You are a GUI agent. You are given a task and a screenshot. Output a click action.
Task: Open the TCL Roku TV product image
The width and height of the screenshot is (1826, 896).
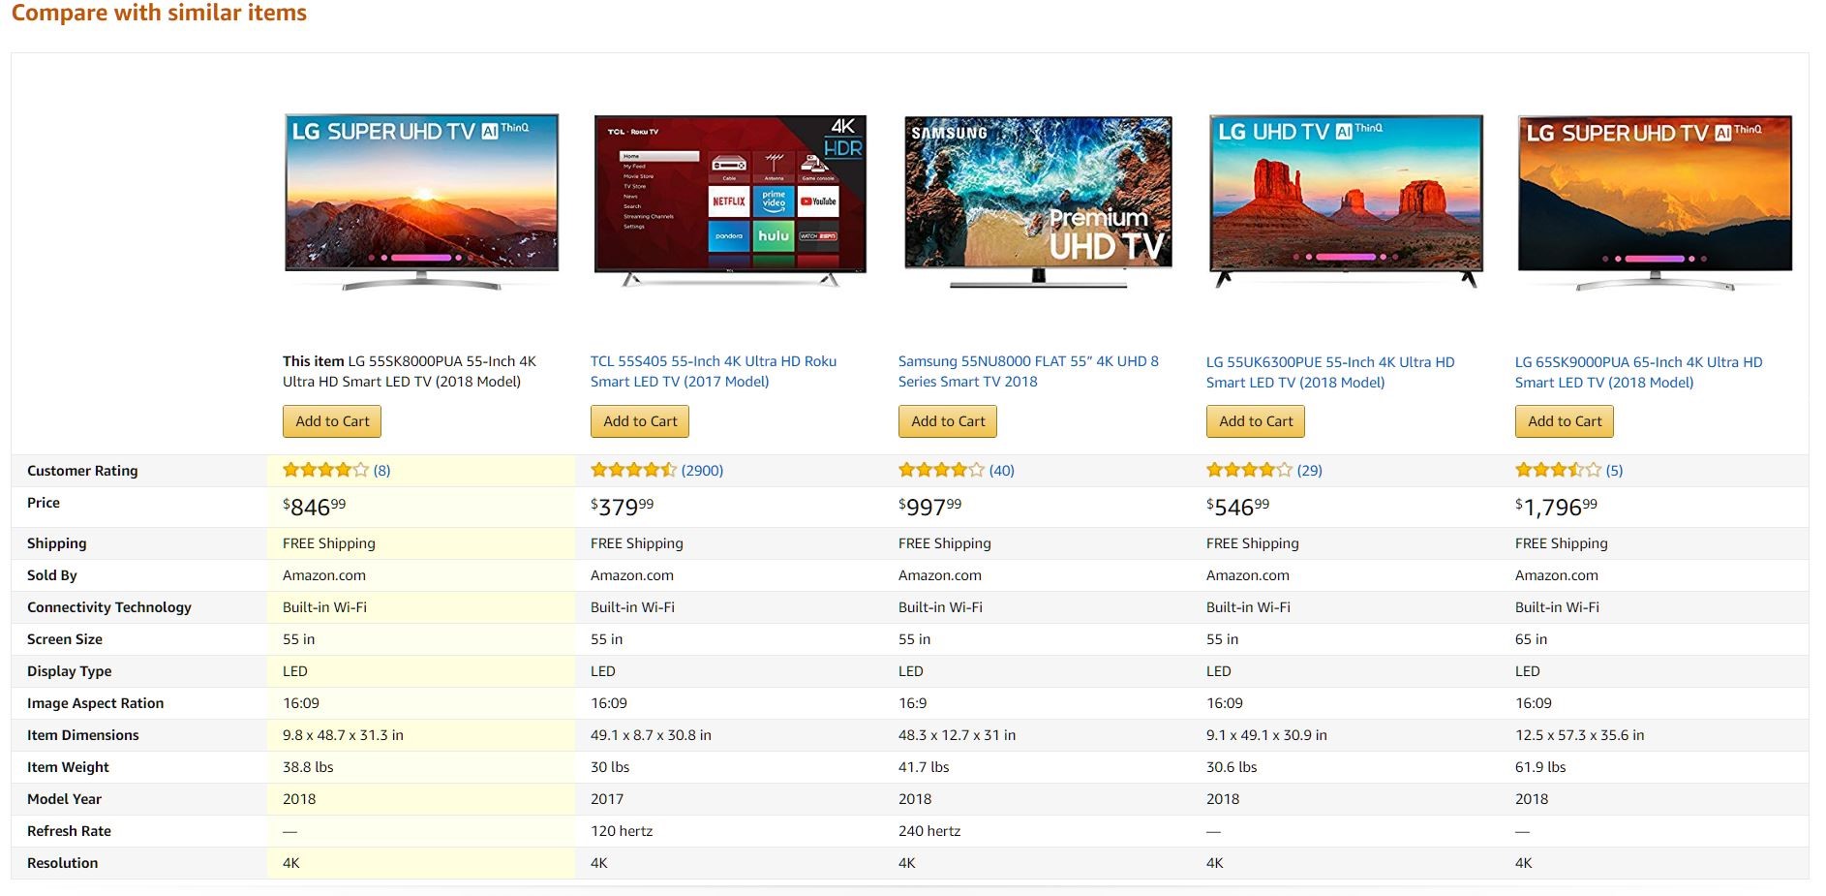pyautogui.click(x=729, y=201)
